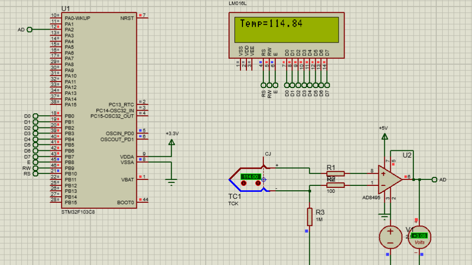
Task: Select the ground symbol below the AD8495
Action: [x=384, y=217]
